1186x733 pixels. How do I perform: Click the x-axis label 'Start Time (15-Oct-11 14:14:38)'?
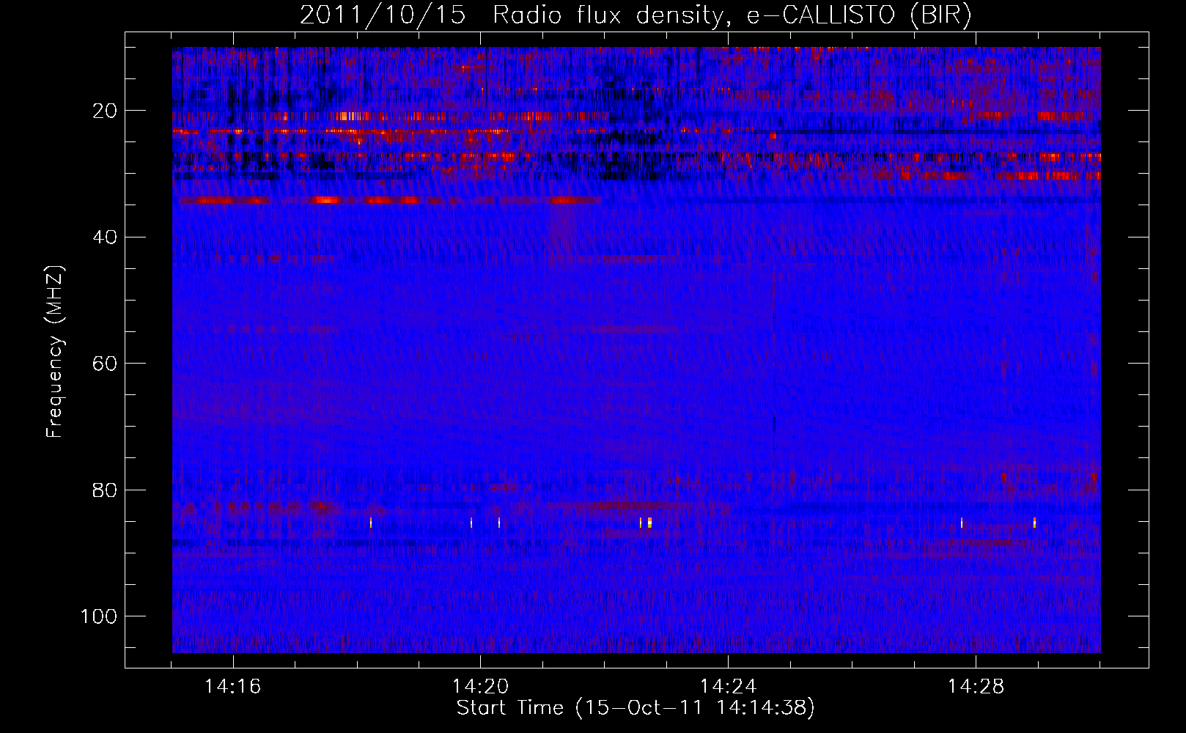636,708
